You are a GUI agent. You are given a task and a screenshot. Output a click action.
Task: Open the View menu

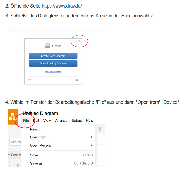coord(47,121)
